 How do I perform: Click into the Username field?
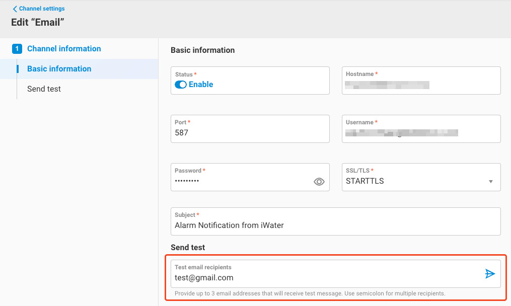[421, 133]
